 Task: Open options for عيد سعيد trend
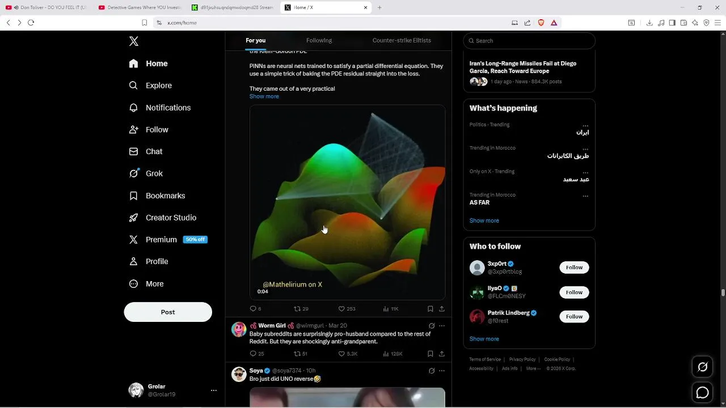tap(585, 172)
